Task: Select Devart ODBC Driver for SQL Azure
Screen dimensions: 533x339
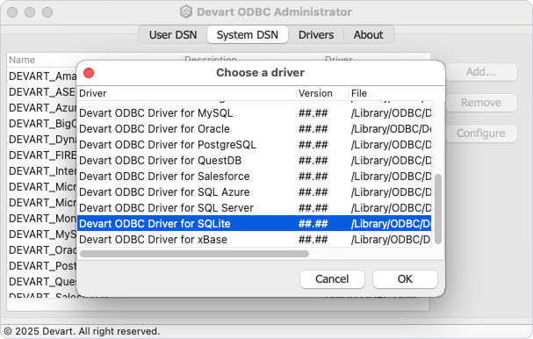Action: (254, 192)
